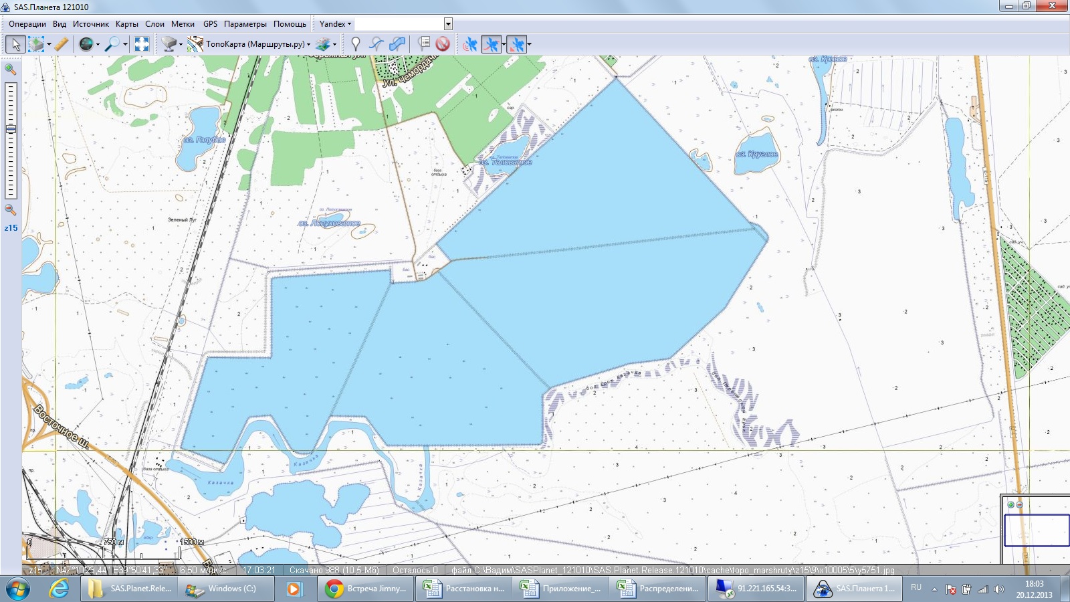Screen dimensions: 1070x602
Task: Expand search field history dropdown arrow
Action: click(x=448, y=24)
